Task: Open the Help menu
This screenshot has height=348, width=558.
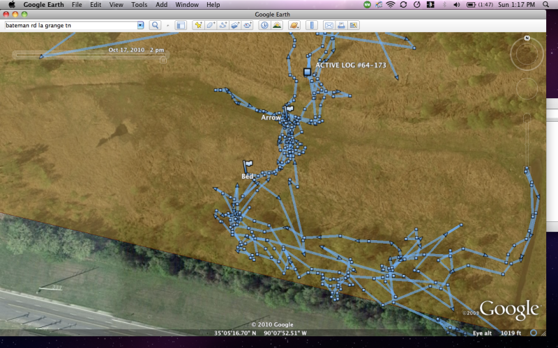Action: pyautogui.click(x=213, y=5)
